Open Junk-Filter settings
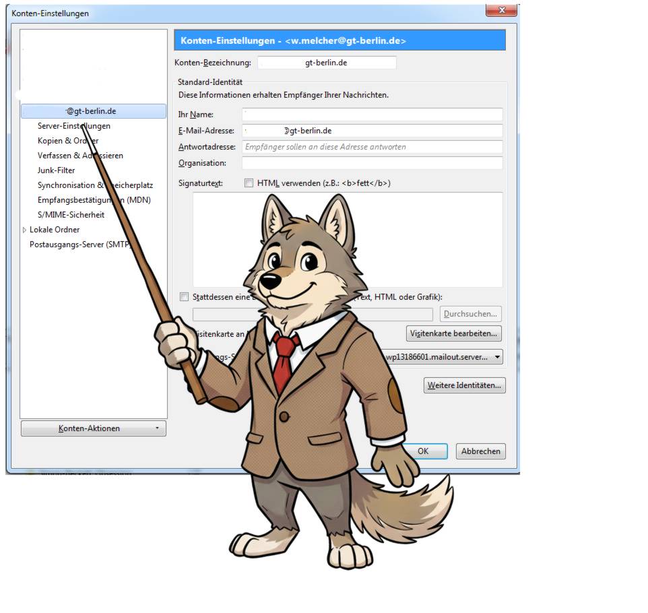The width and height of the screenshot is (648, 613). coord(57,170)
